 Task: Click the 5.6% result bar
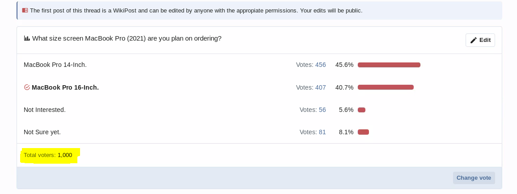click(361, 110)
